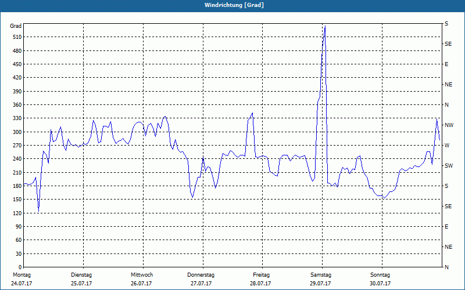Click the Monday dip point near 120 degrees
This screenshot has height=290, width=465.
(x=38, y=211)
